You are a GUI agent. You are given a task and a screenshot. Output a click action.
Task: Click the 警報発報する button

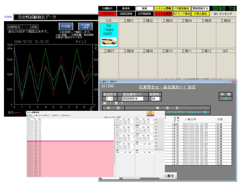click(200, 9)
